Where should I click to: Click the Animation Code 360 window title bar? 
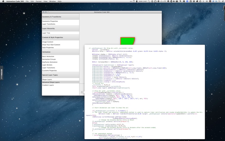tap(102, 12)
